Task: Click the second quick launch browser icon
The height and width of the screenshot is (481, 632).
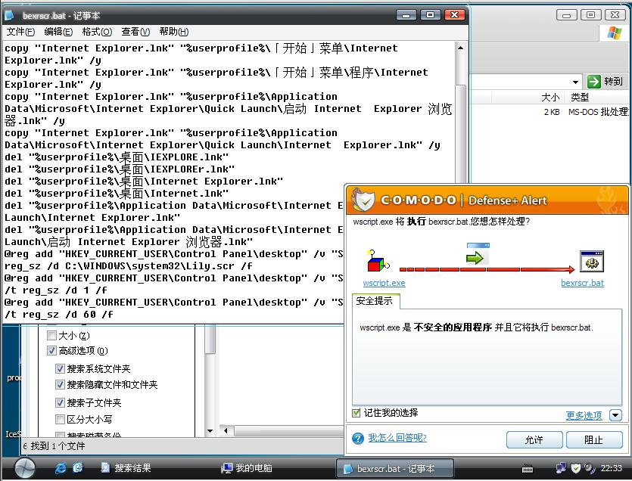Action: [x=78, y=467]
